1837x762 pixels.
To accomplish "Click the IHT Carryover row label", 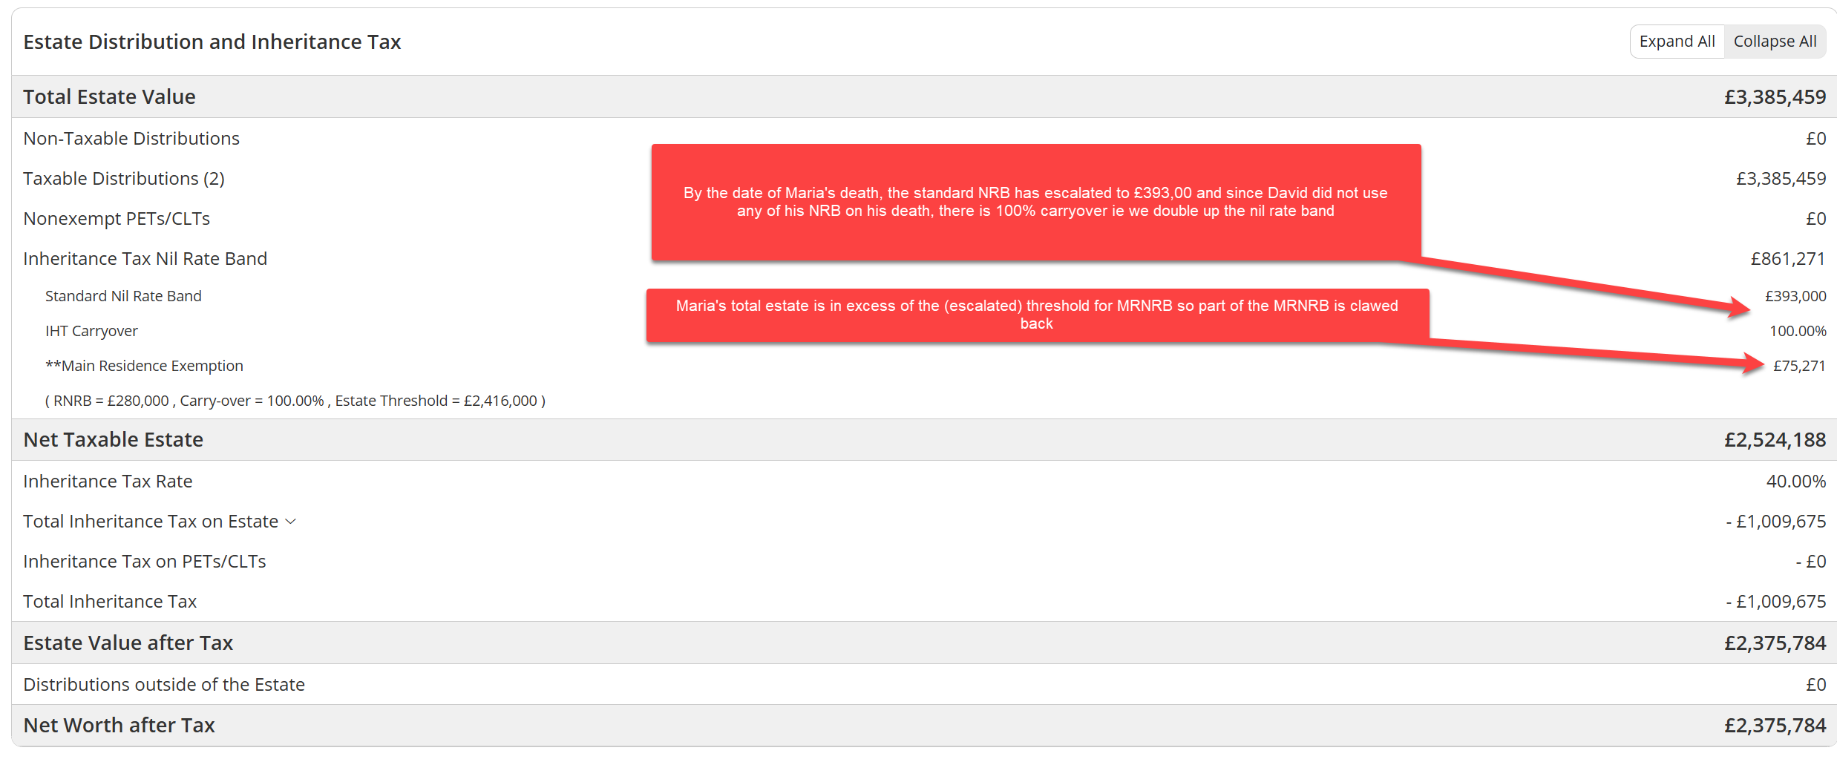I will click(91, 331).
